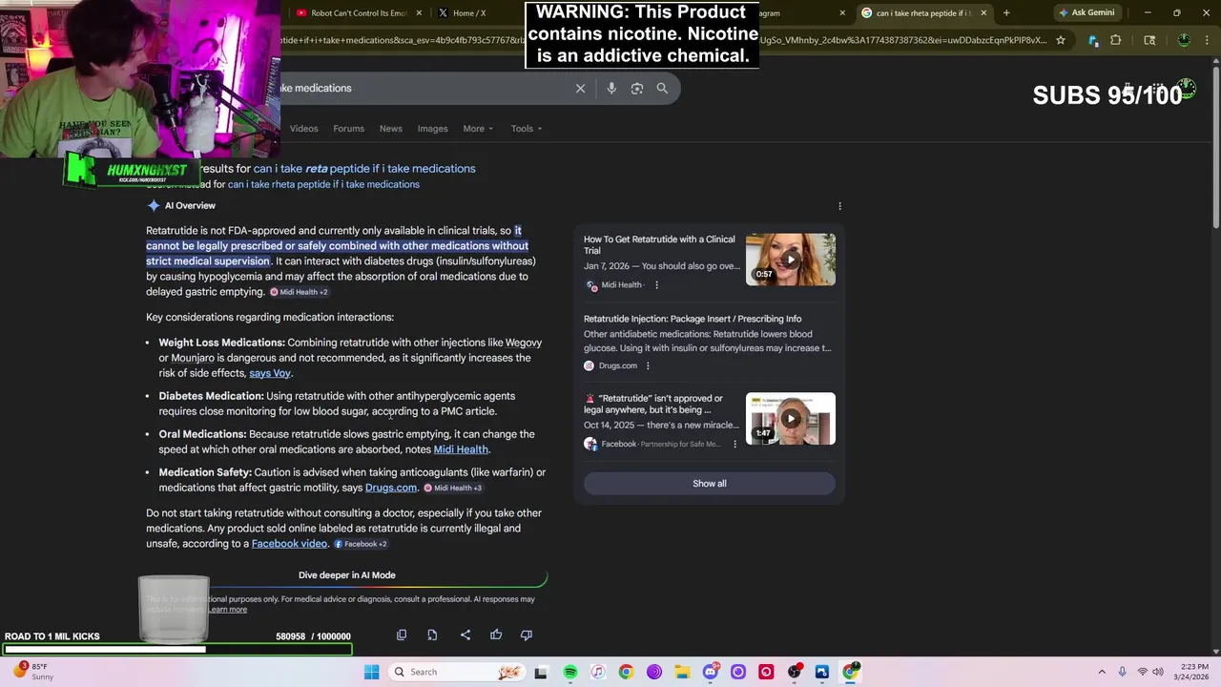1221x687 pixels.
Task: Expand the Midi Health +2 sources chip
Action: (299, 292)
